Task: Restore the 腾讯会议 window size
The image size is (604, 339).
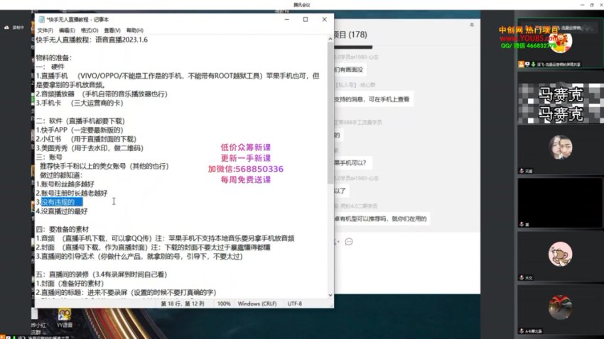Action: coord(592,5)
